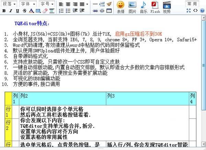Insert a Flash file
The height and width of the screenshot is (150, 206).
(155, 7)
